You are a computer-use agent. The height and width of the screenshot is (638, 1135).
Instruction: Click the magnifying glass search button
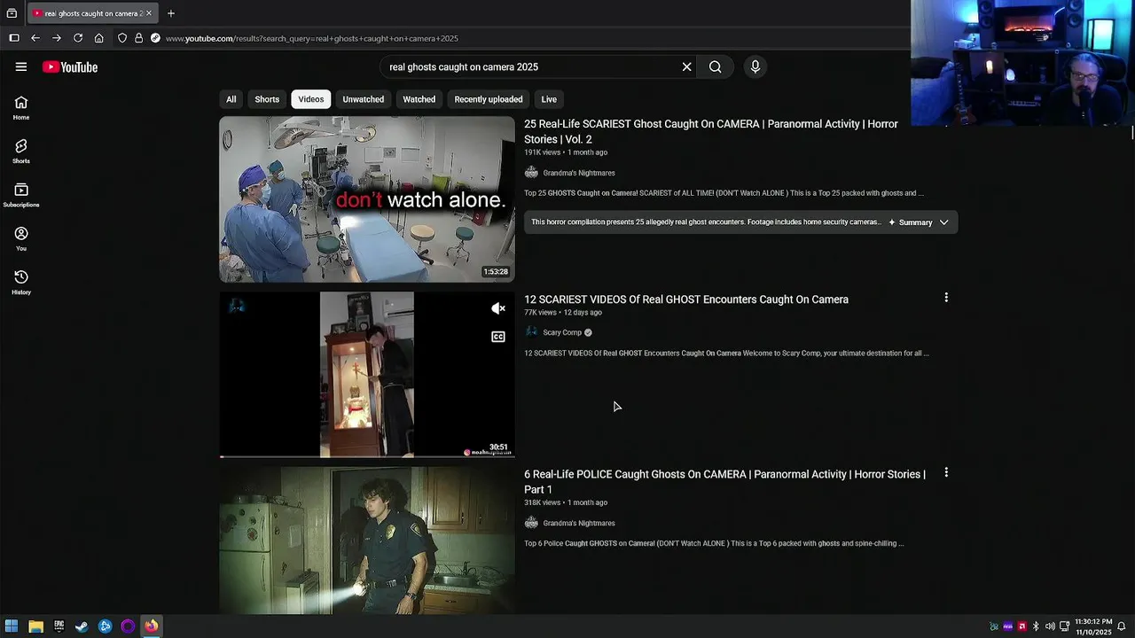[715, 66]
